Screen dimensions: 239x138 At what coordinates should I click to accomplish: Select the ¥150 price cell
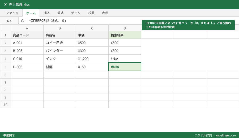pos(92,67)
